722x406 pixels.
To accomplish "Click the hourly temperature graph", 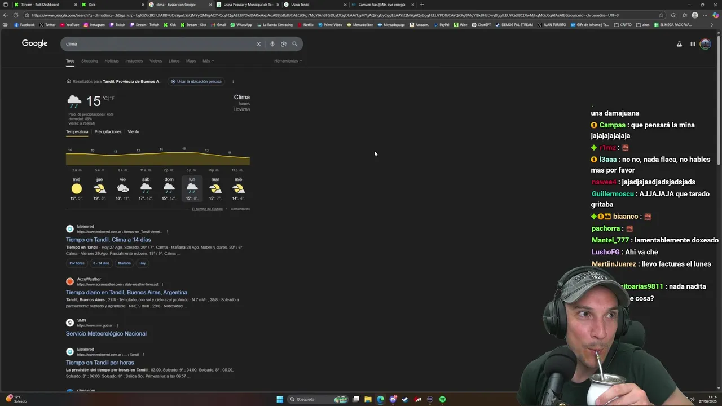I will pos(157,158).
